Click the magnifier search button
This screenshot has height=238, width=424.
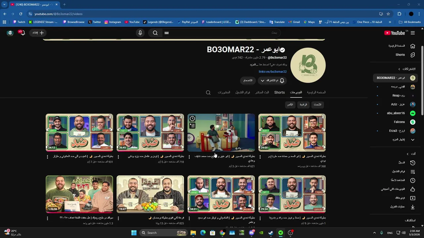(x=155, y=33)
